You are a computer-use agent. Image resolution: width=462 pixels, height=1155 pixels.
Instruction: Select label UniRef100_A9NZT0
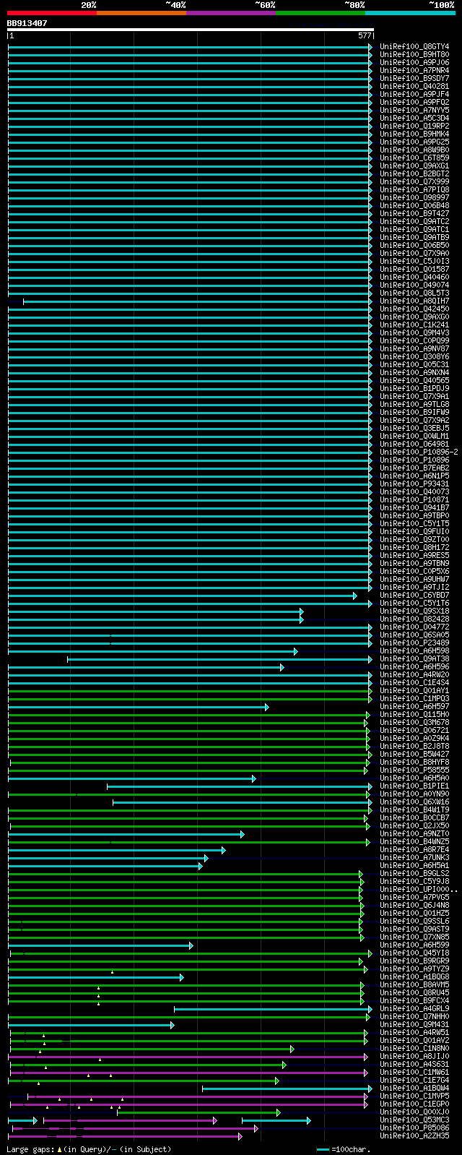point(414,833)
